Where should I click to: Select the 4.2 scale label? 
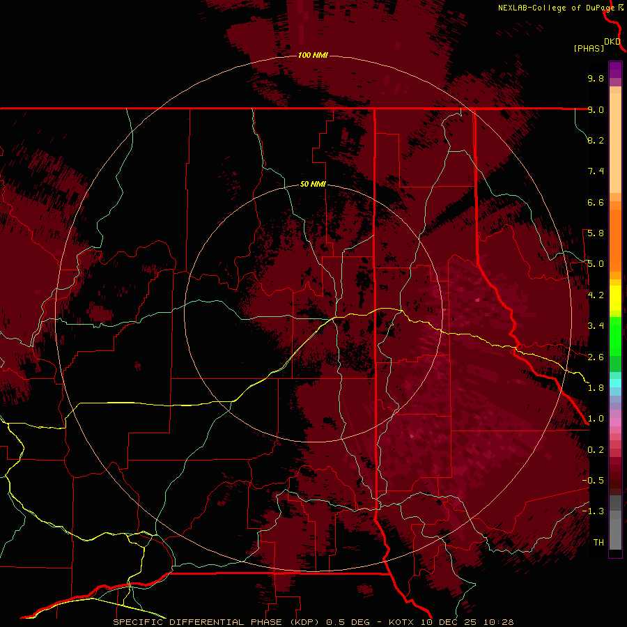pyautogui.click(x=596, y=295)
